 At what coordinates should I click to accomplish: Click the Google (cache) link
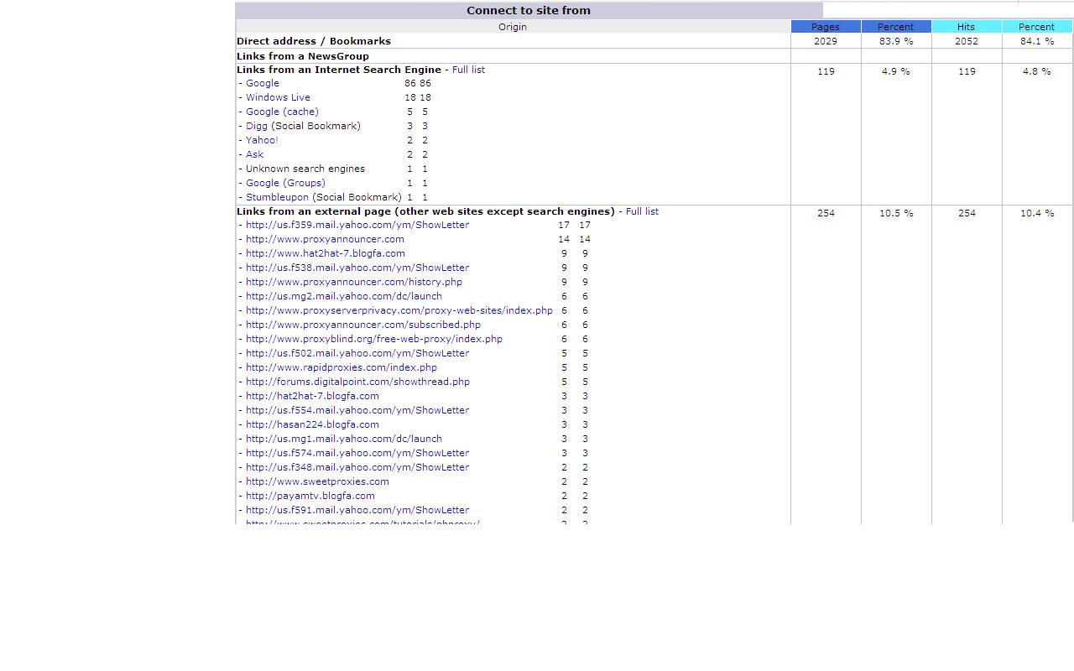[x=282, y=112]
